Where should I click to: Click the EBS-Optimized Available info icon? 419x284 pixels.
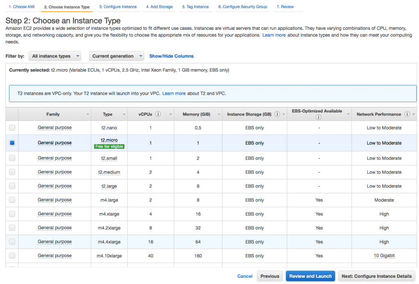click(x=318, y=117)
